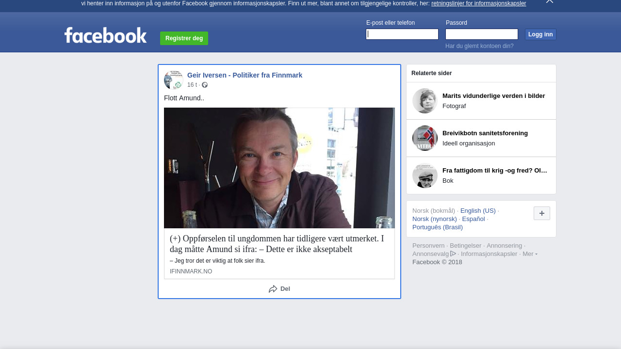This screenshot has width=621, height=349.
Task: Open the Personvern footer link
Action: tap(428, 246)
